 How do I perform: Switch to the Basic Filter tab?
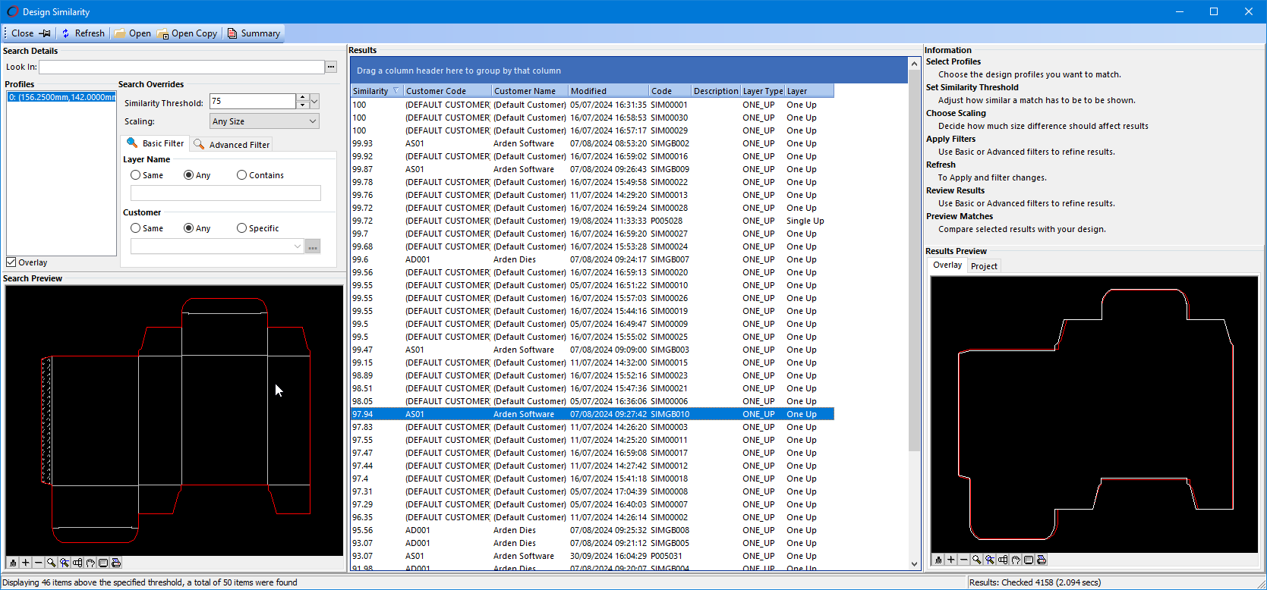pyautogui.click(x=155, y=143)
